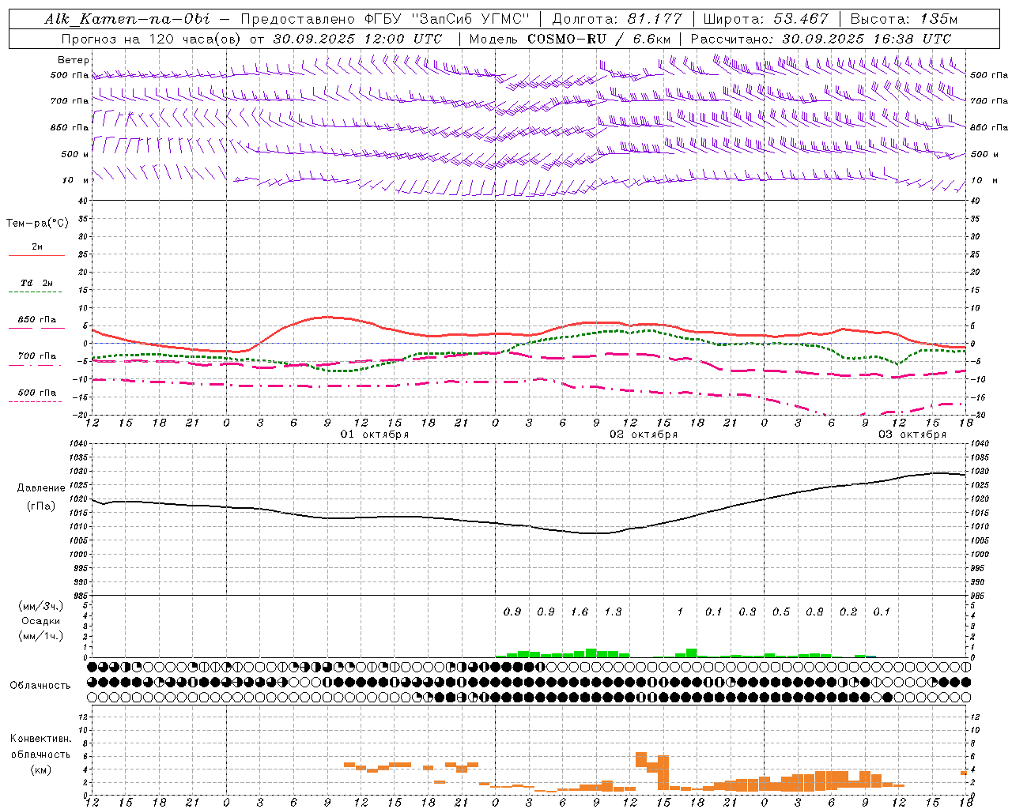Click the model label COSMO-RU / 6.6км
Image resolution: width=1012 pixels, height=809 pixels.
tap(599, 39)
